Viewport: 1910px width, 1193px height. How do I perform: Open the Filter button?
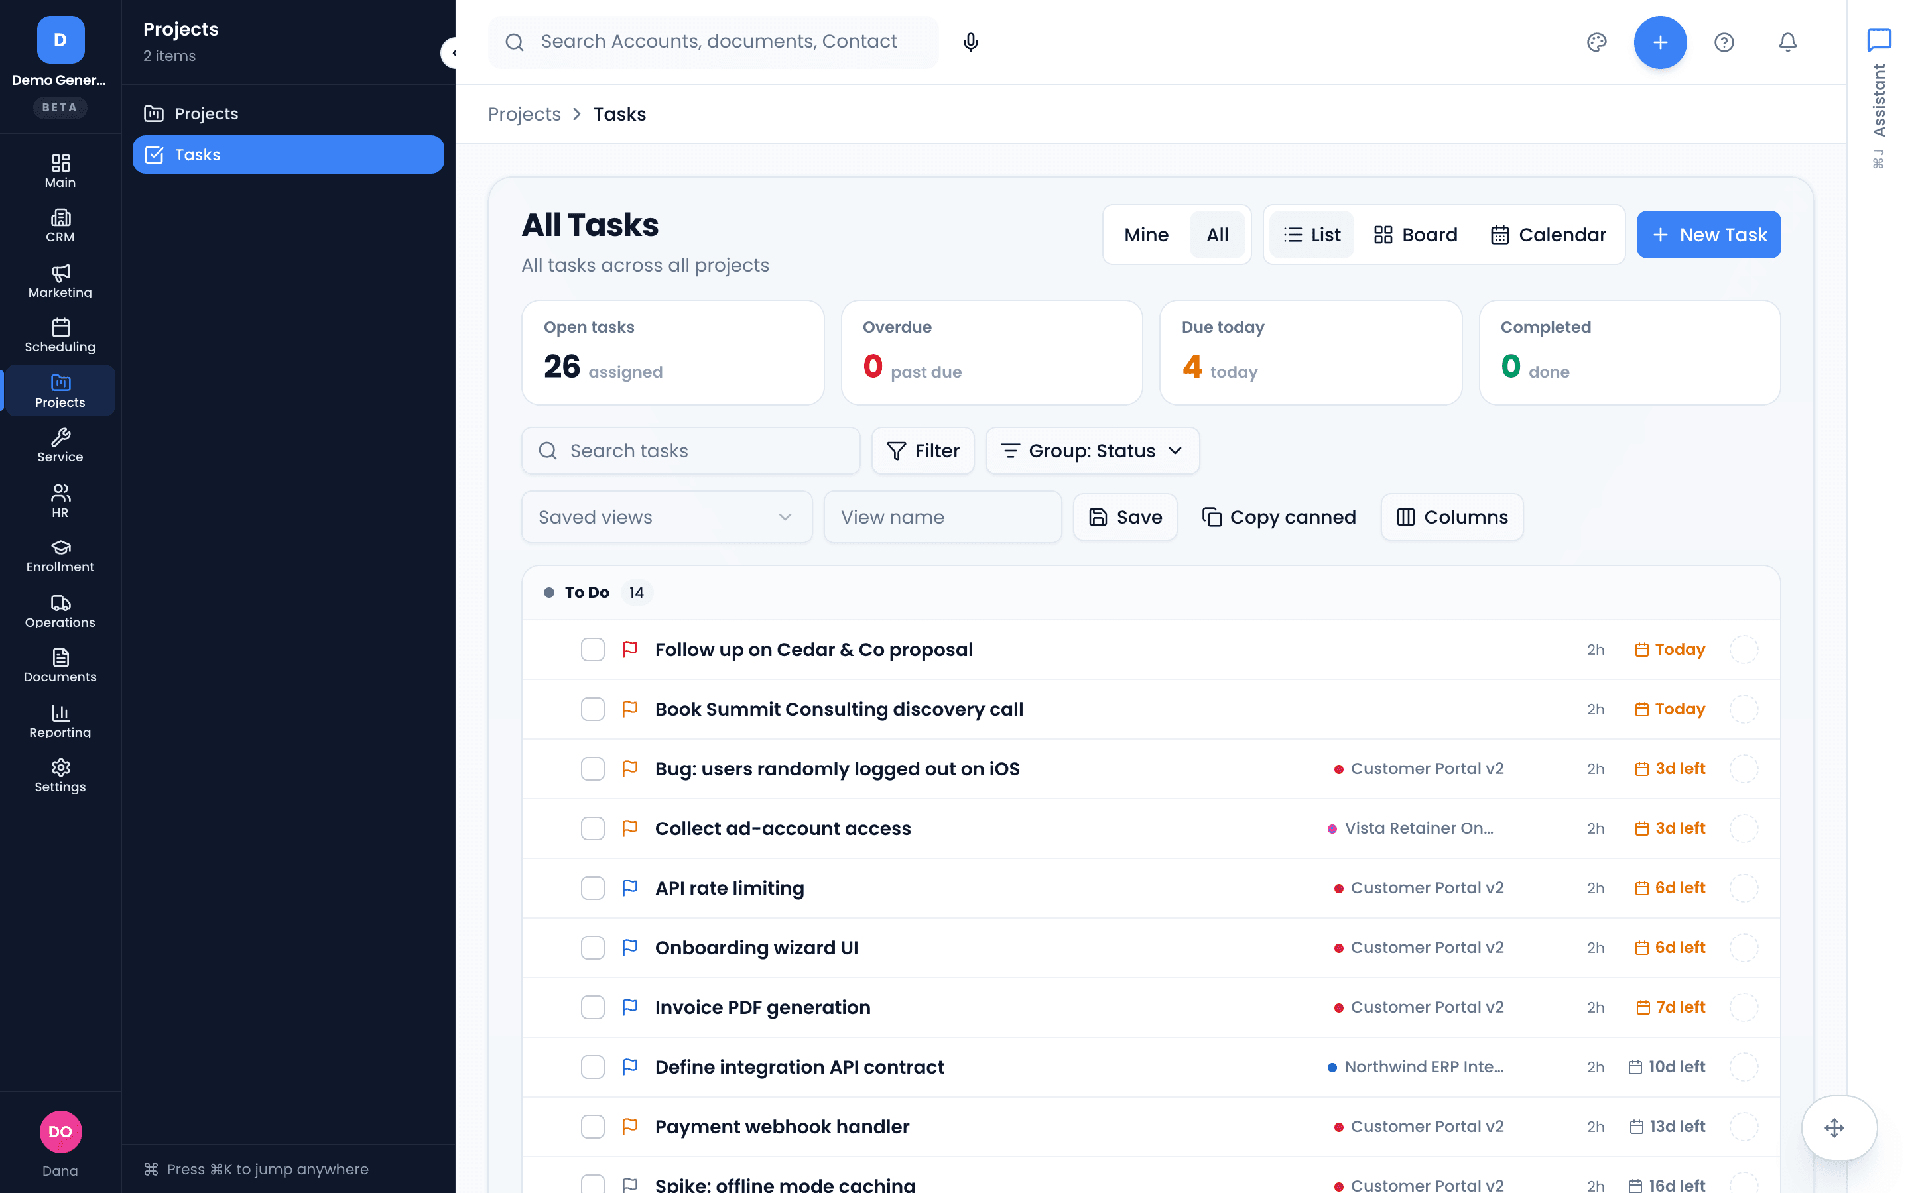[923, 451]
